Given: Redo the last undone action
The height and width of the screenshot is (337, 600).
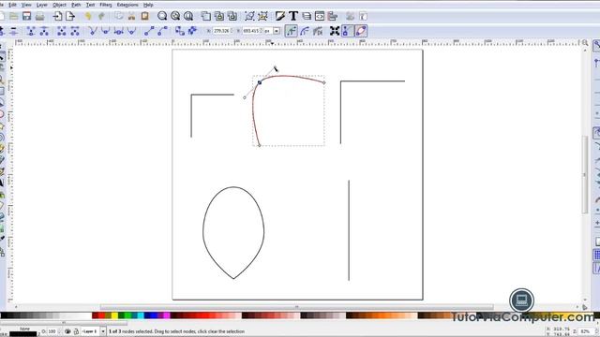Looking at the screenshot, I should coord(101,16).
